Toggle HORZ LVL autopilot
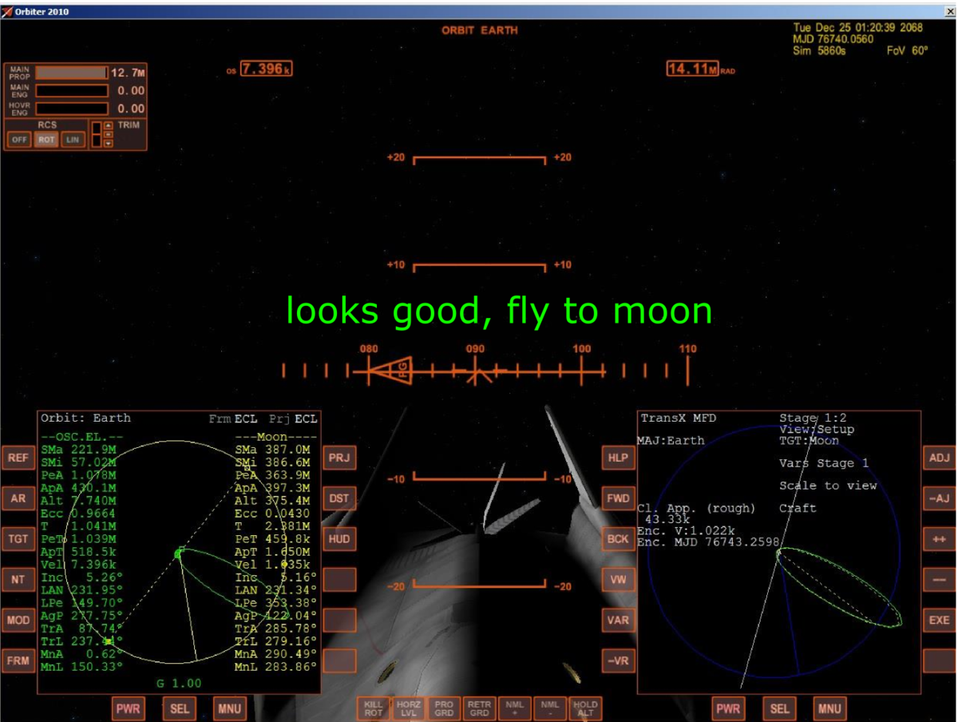This screenshot has width=958, height=722. [x=408, y=708]
